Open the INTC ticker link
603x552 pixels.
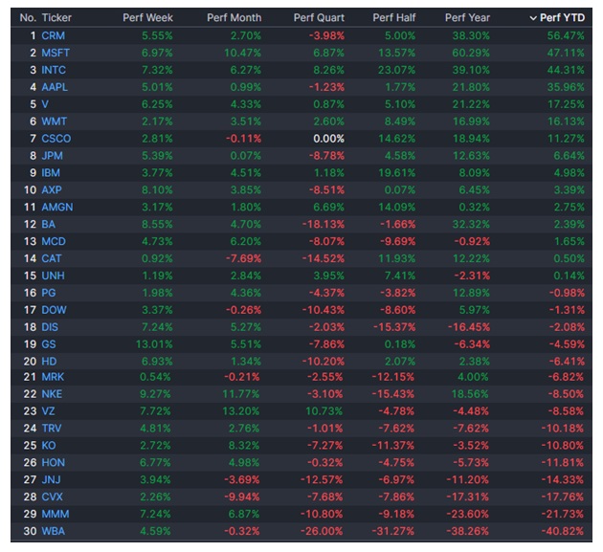tap(54, 70)
